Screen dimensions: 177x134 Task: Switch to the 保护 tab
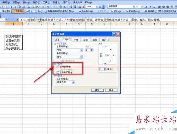(104, 40)
